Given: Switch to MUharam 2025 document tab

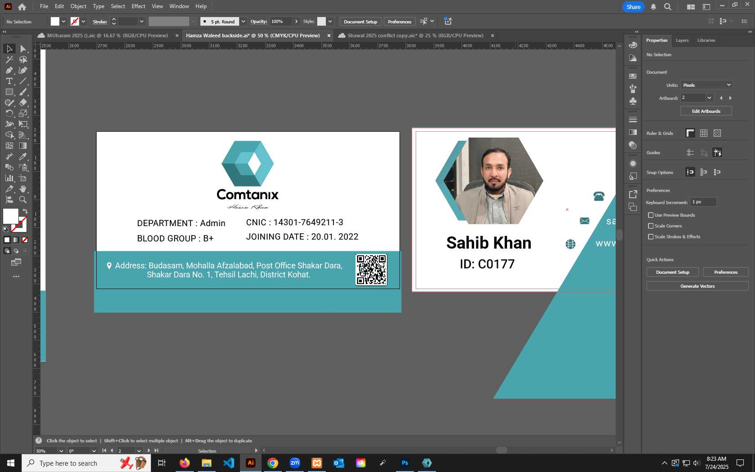Looking at the screenshot, I should coord(107,36).
